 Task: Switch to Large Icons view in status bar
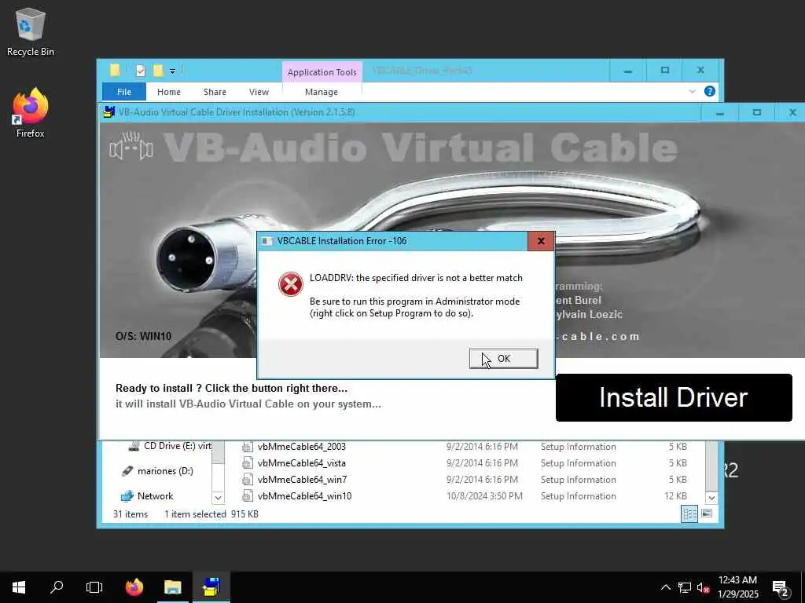coord(707,513)
